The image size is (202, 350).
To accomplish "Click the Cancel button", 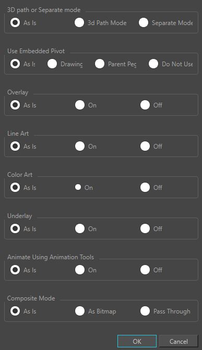I will pos(179,341).
